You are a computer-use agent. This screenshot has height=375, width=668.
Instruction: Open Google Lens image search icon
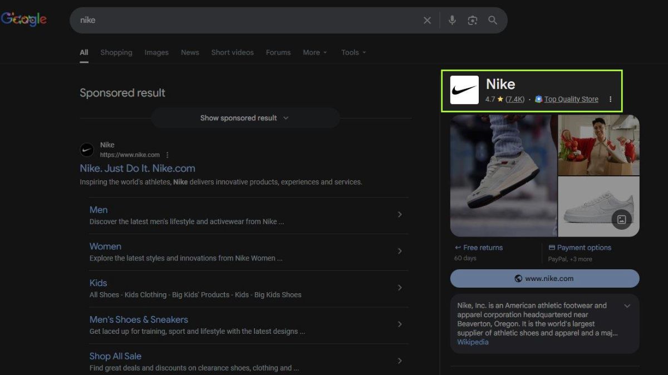coord(473,20)
